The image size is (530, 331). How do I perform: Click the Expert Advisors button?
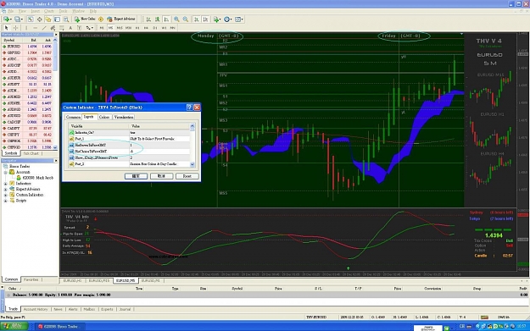click(121, 19)
